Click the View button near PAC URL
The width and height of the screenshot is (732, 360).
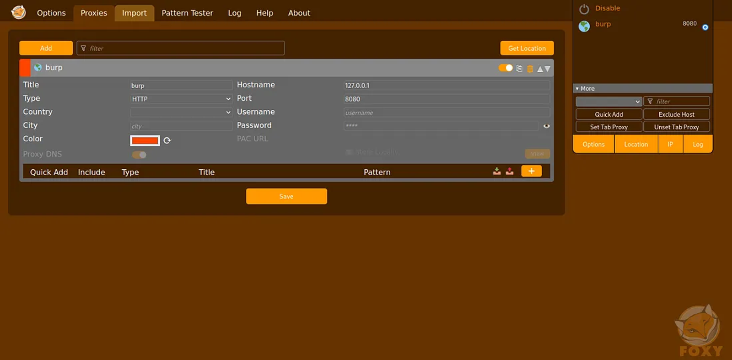(538, 154)
